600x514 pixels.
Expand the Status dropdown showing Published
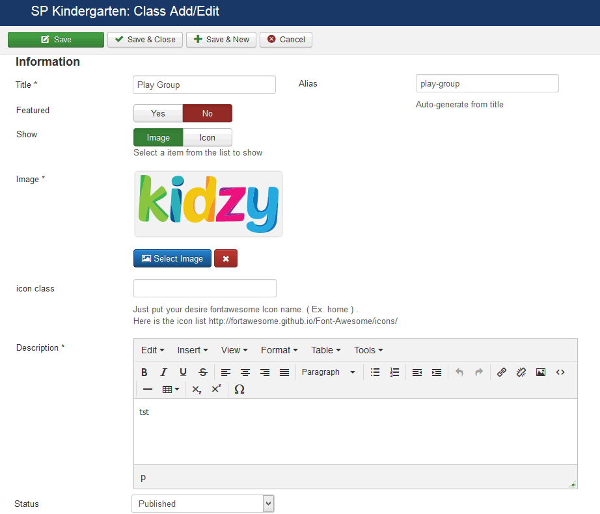202,504
